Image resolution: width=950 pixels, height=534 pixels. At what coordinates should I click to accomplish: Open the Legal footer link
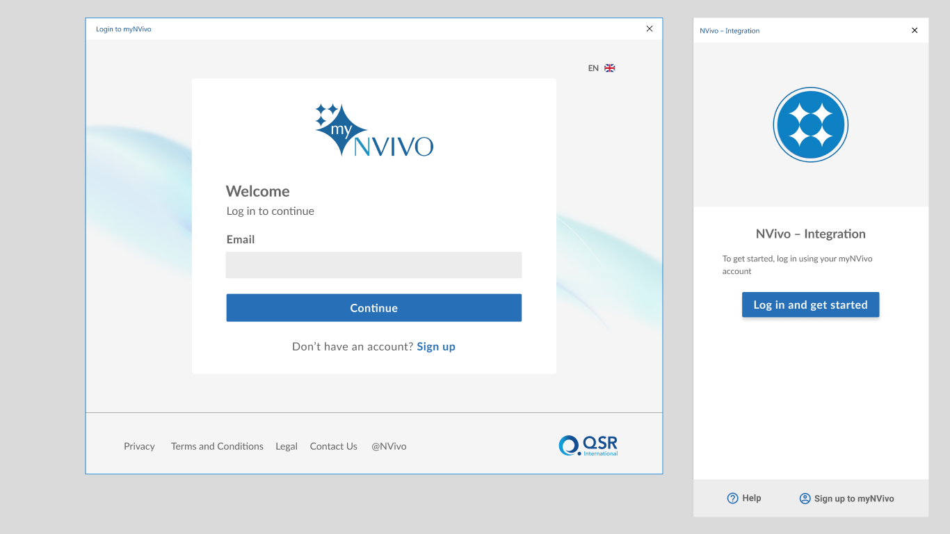click(x=287, y=446)
